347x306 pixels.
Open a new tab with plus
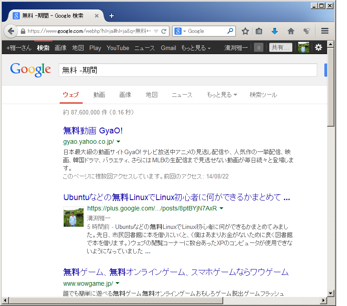tap(112, 16)
